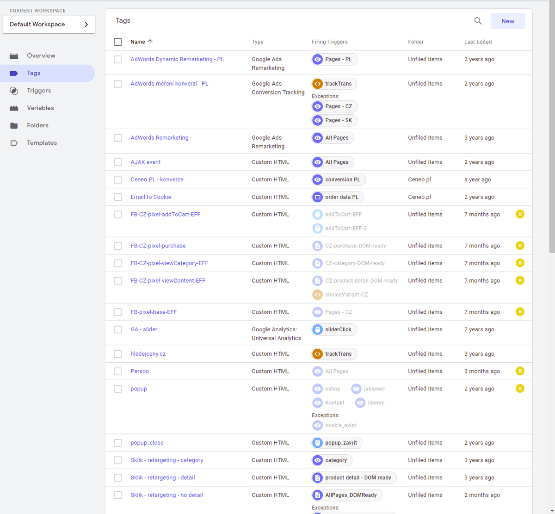Open trackTrans trigger on hledejceny.cz row
555x514 pixels.
pyautogui.click(x=334, y=354)
